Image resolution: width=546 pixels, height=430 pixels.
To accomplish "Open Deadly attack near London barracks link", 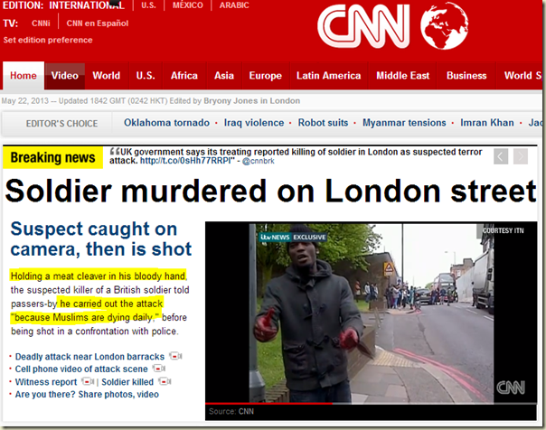I will point(89,357).
